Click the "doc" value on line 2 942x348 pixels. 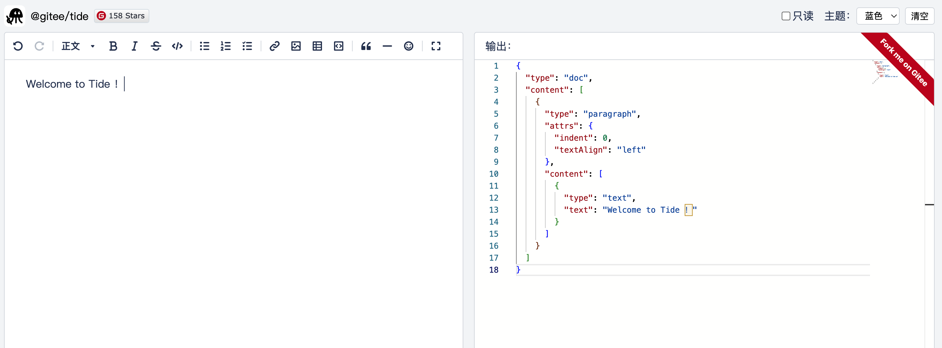point(576,78)
